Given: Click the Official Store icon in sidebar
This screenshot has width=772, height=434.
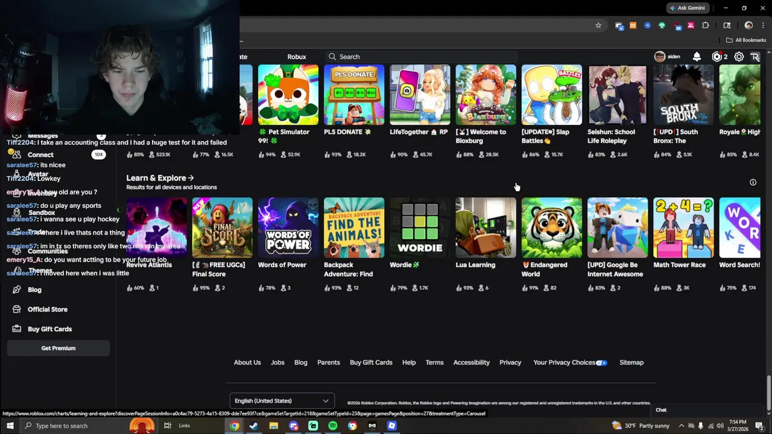Looking at the screenshot, I should pyautogui.click(x=16, y=309).
